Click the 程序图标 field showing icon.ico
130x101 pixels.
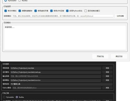tap(56, 80)
